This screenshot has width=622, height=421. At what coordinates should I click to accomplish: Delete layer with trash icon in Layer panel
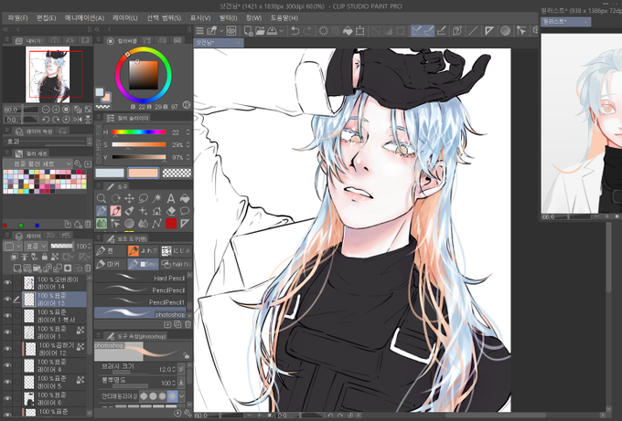[88, 268]
